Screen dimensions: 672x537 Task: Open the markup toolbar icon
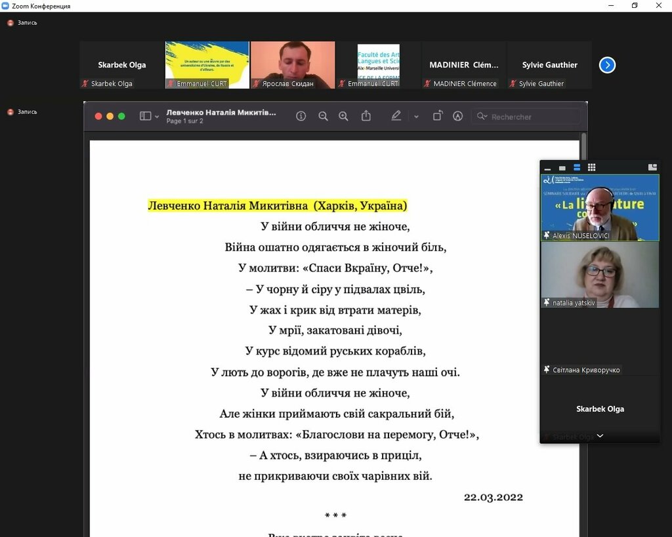coord(458,116)
